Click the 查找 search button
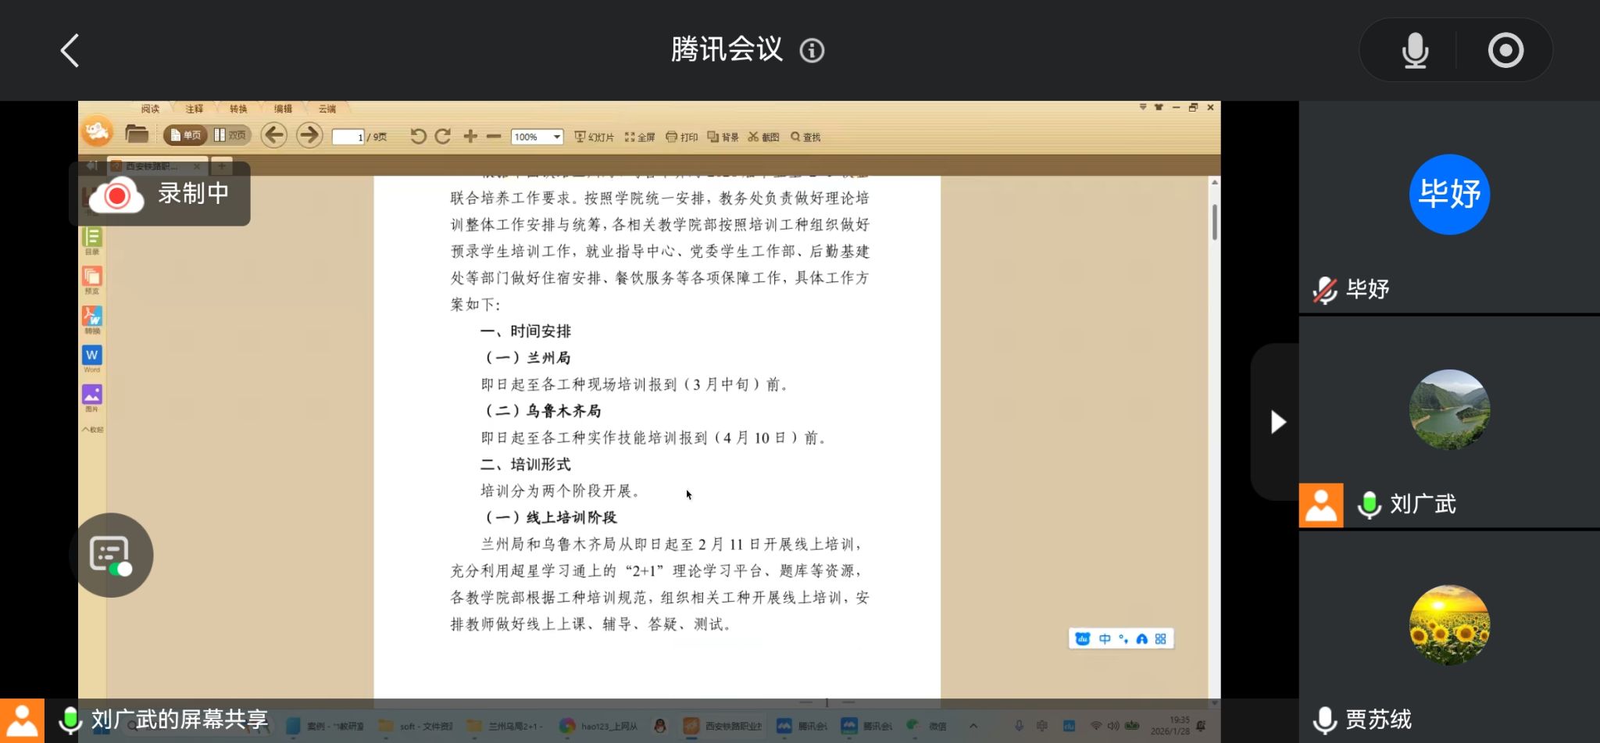1600x743 pixels. pyautogui.click(x=805, y=137)
